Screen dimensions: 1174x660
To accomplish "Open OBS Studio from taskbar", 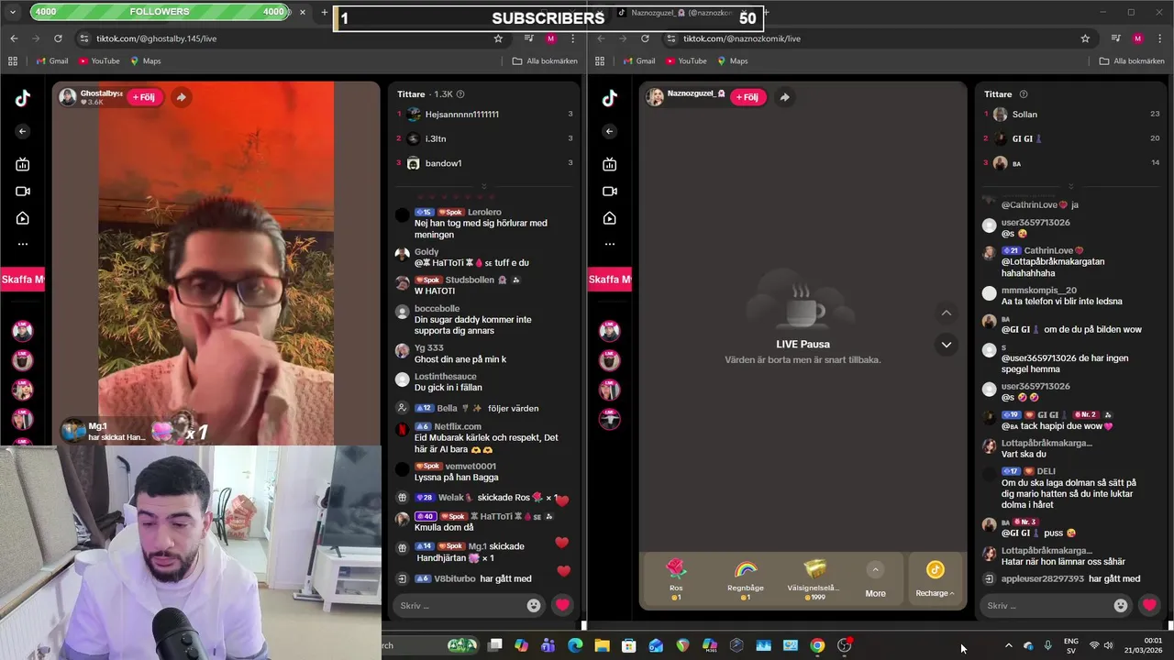I will [845, 645].
